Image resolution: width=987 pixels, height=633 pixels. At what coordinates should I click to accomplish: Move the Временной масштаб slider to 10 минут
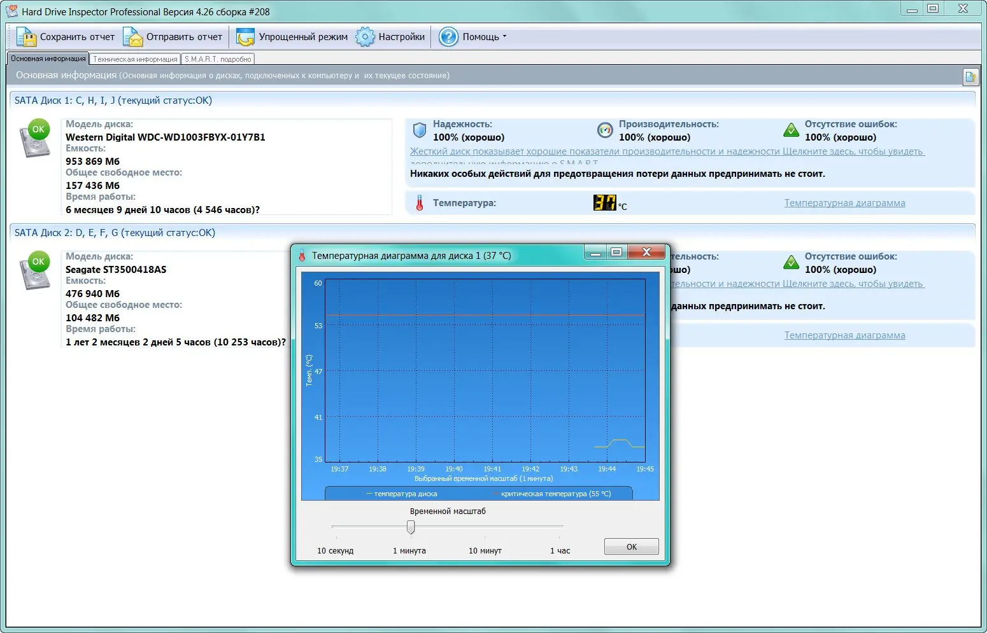coord(485,527)
